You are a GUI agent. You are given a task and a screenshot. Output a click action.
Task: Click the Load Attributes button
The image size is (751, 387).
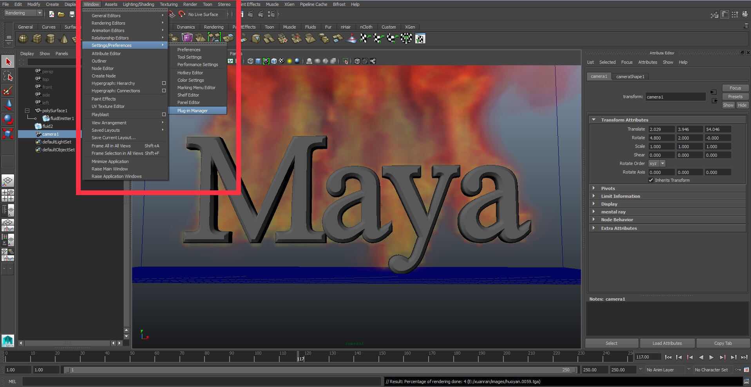point(667,343)
